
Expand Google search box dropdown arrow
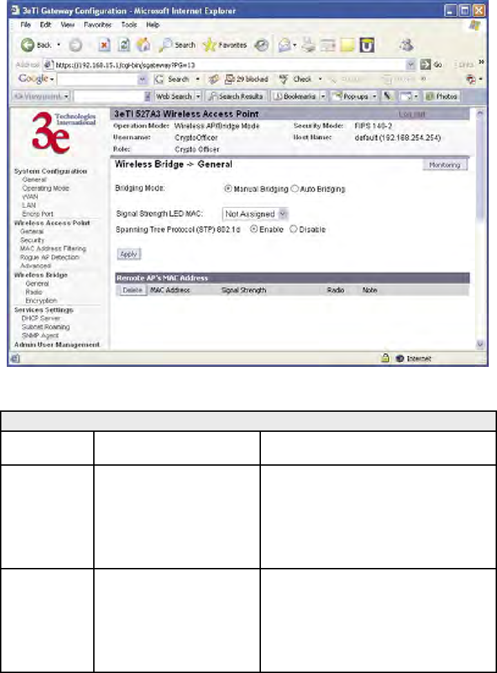click(x=142, y=79)
